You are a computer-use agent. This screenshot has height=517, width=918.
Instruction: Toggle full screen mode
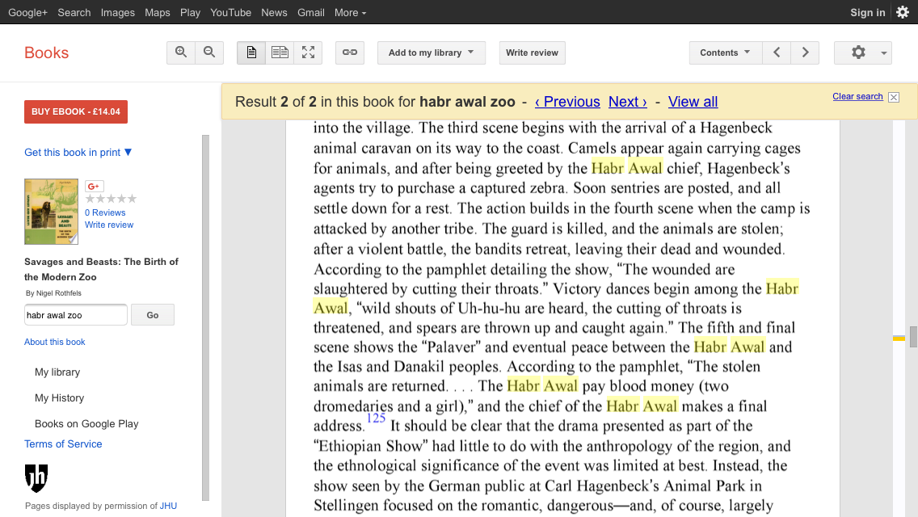click(x=308, y=53)
